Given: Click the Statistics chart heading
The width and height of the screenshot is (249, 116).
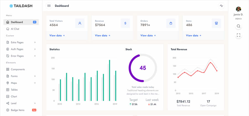Looking at the screenshot, I should point(55,49).
